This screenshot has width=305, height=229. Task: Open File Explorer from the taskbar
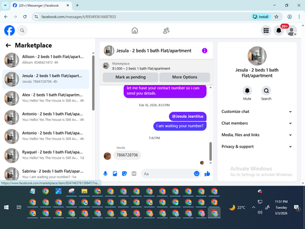pos(84,191)
